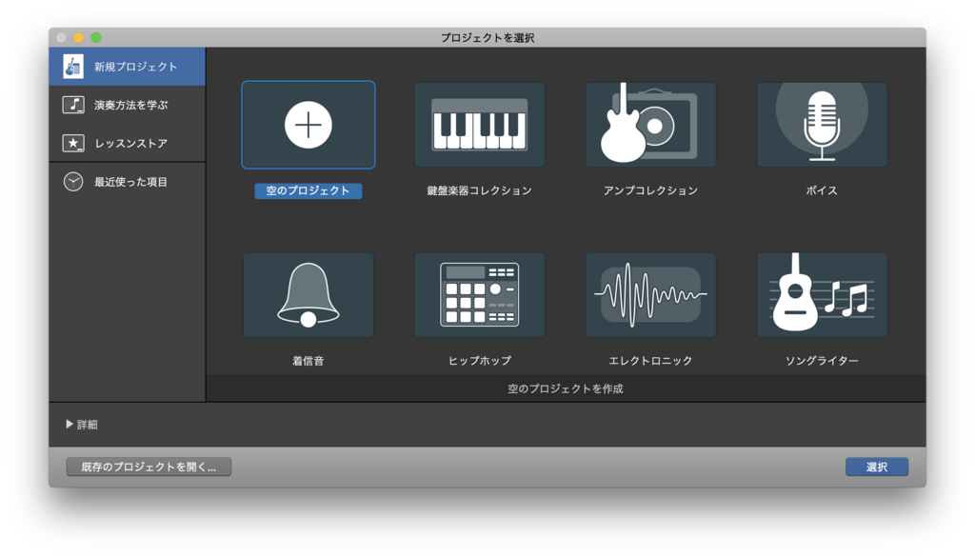Click the 最近使った項目 clock icon

73,182
